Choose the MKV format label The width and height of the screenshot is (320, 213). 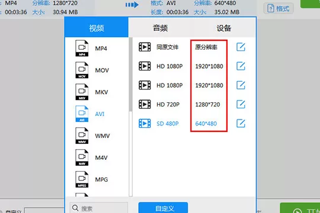pyautogui.click(x=102, y=92)
